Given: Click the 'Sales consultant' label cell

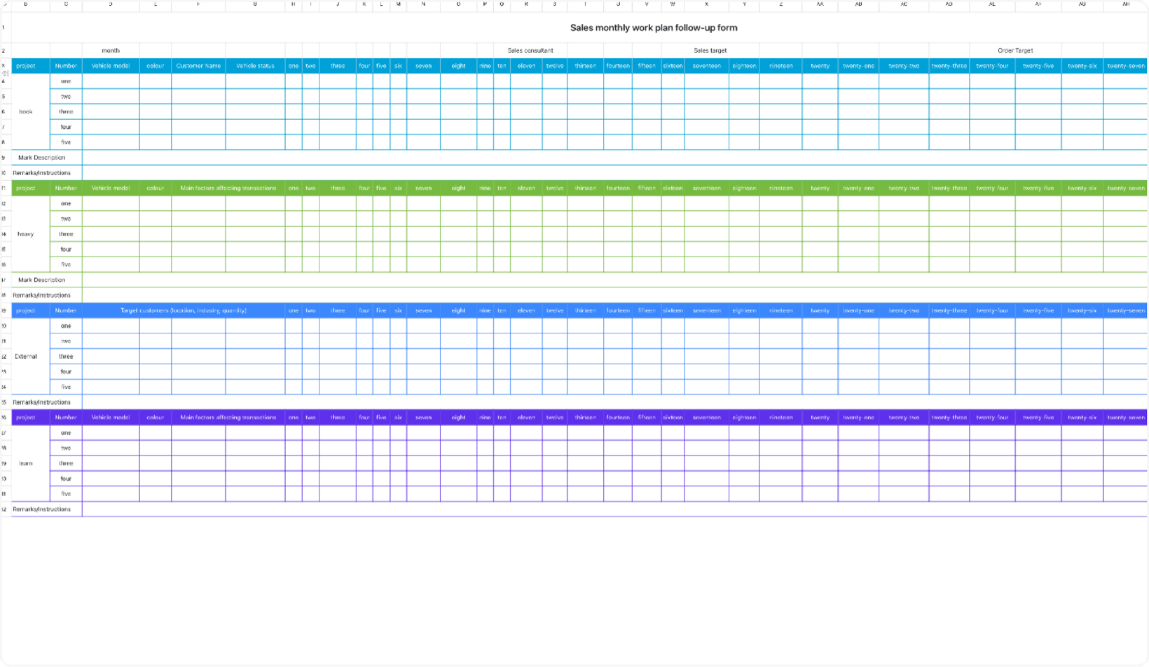Looking at the screenshot, I should pos(530,50).
